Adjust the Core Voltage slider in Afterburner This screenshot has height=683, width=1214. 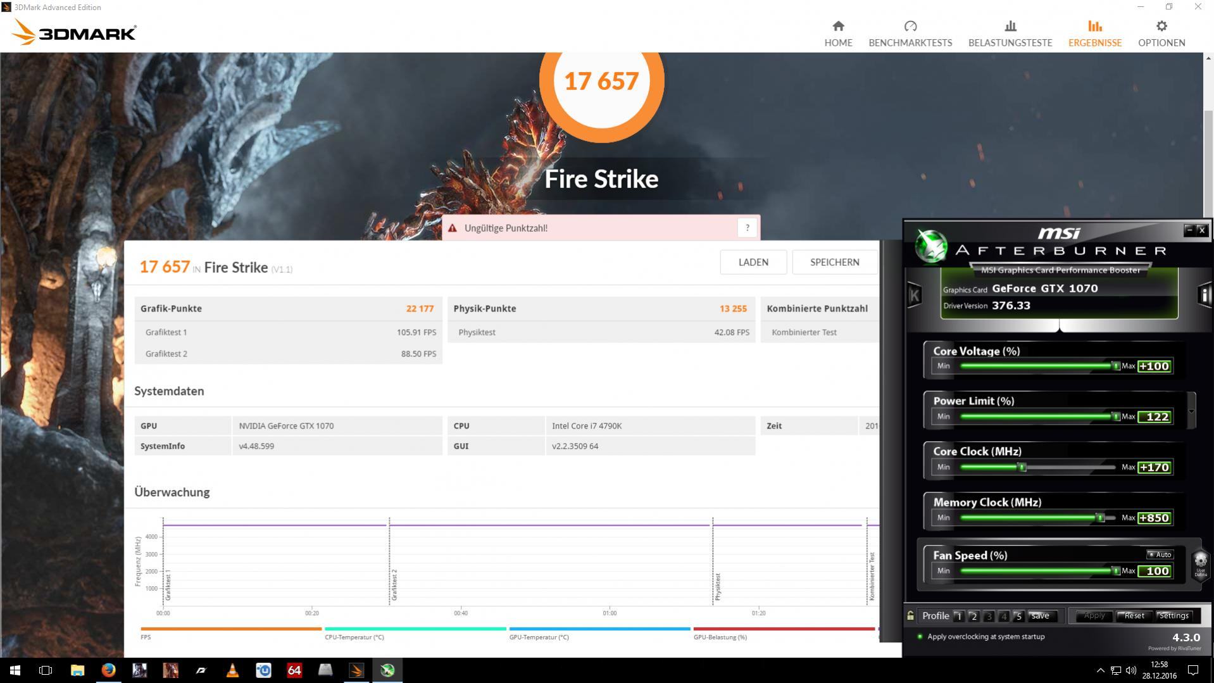tap(1038, 366)
